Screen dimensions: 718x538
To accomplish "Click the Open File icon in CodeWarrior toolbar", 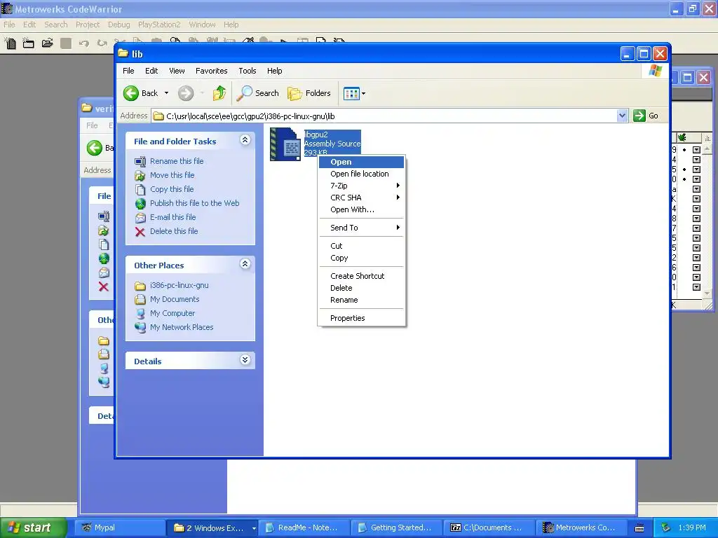I will (47, 43).
